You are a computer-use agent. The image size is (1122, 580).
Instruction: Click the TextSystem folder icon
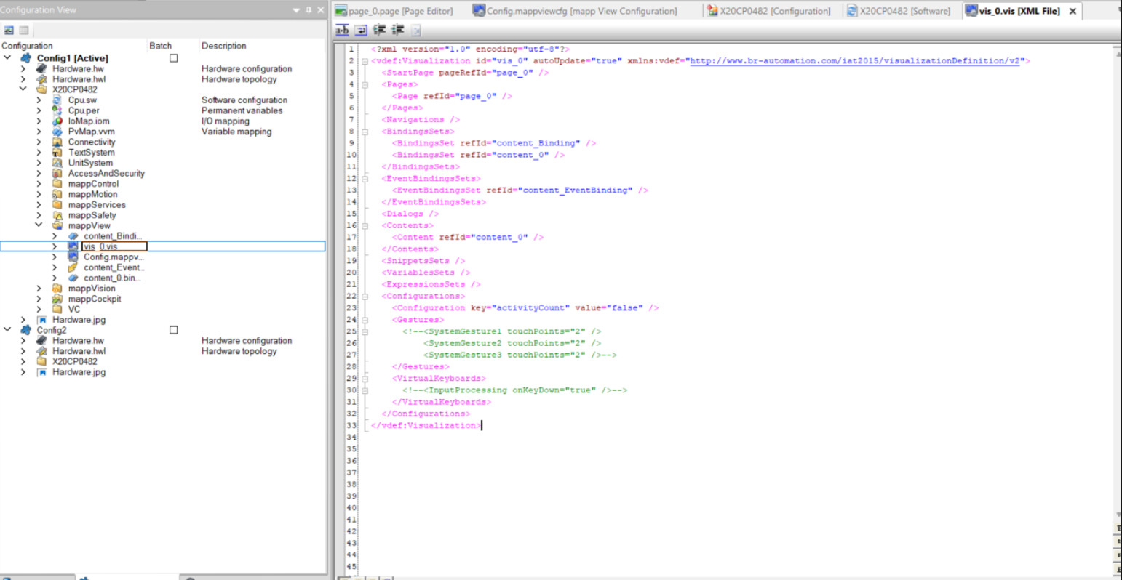coord(57,153)
